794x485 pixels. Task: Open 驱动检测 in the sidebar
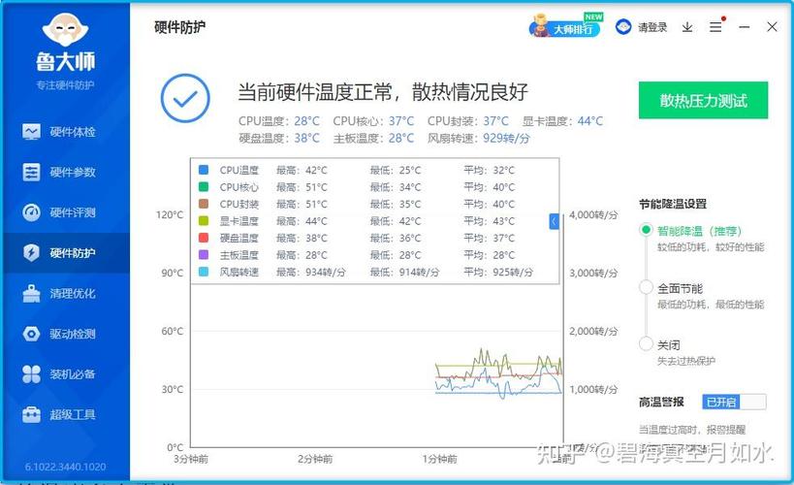(64, 334)
